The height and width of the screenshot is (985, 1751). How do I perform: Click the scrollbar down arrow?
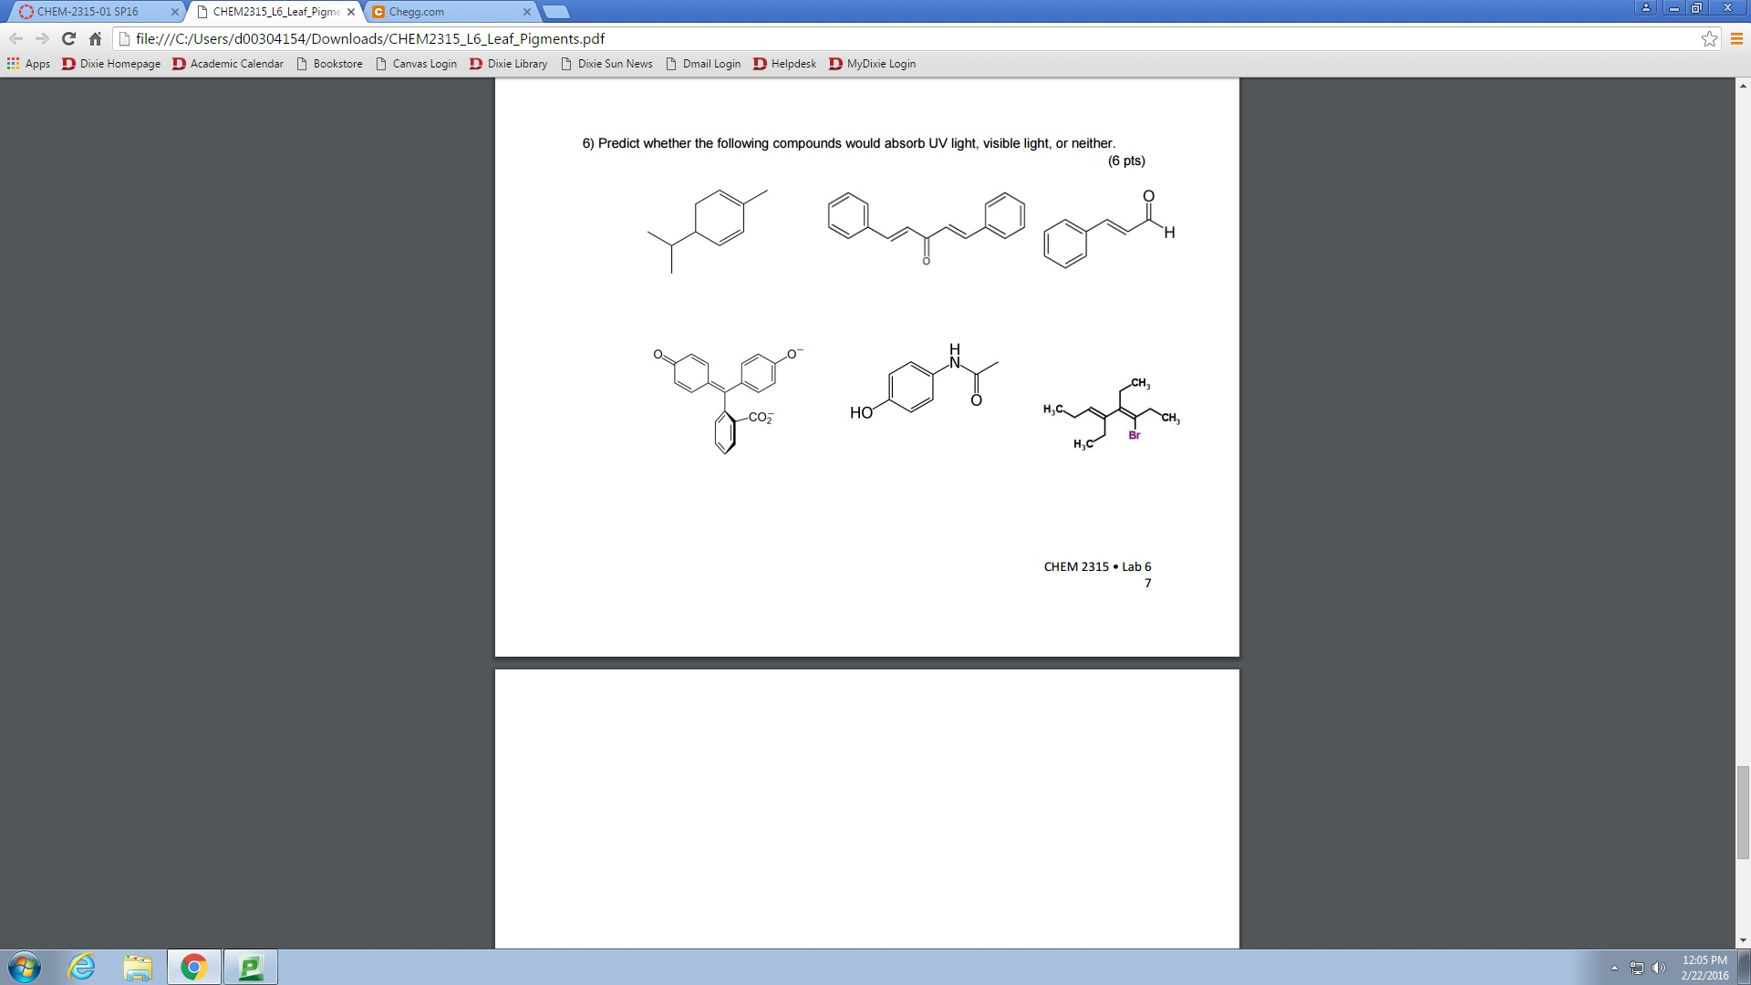(x=1743, y=940)
